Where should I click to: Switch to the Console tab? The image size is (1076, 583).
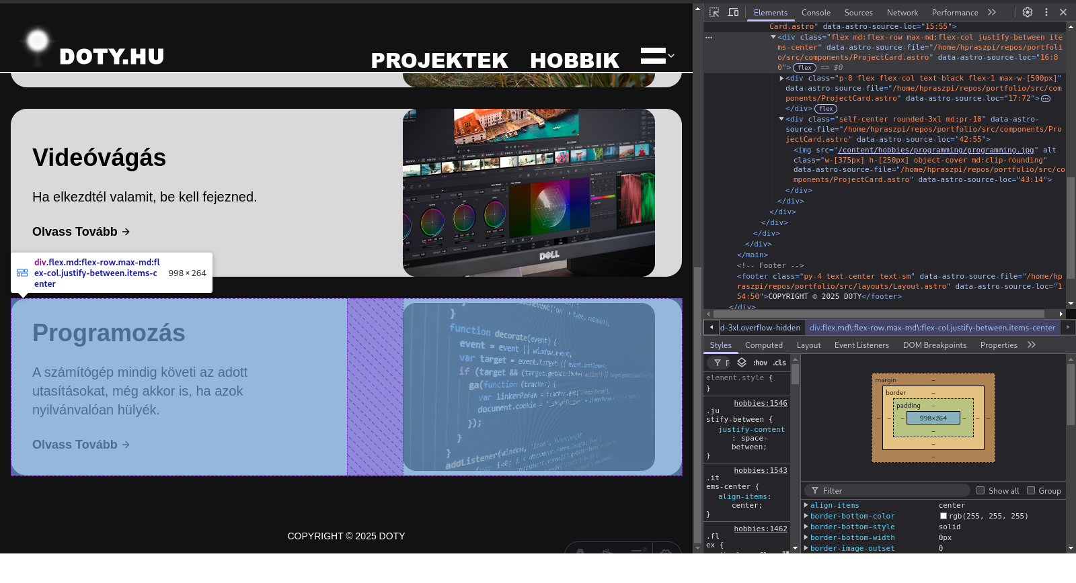[x=816, y=13]
